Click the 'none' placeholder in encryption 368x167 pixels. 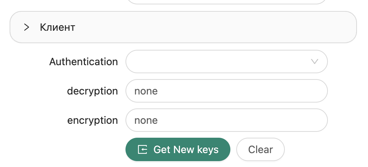(x=146, y=120)
